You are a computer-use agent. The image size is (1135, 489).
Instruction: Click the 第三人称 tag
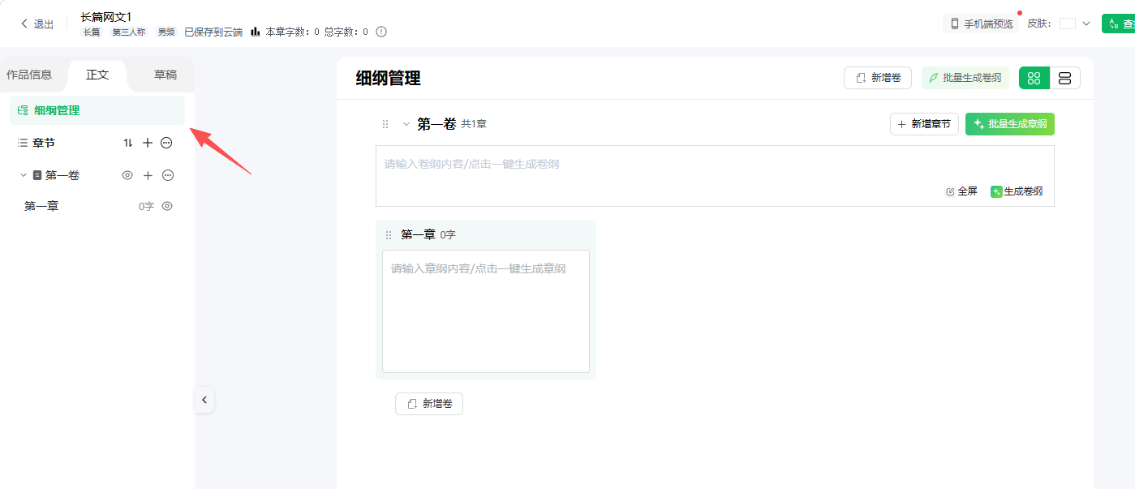pyautogui.click(x=128, y=32)
